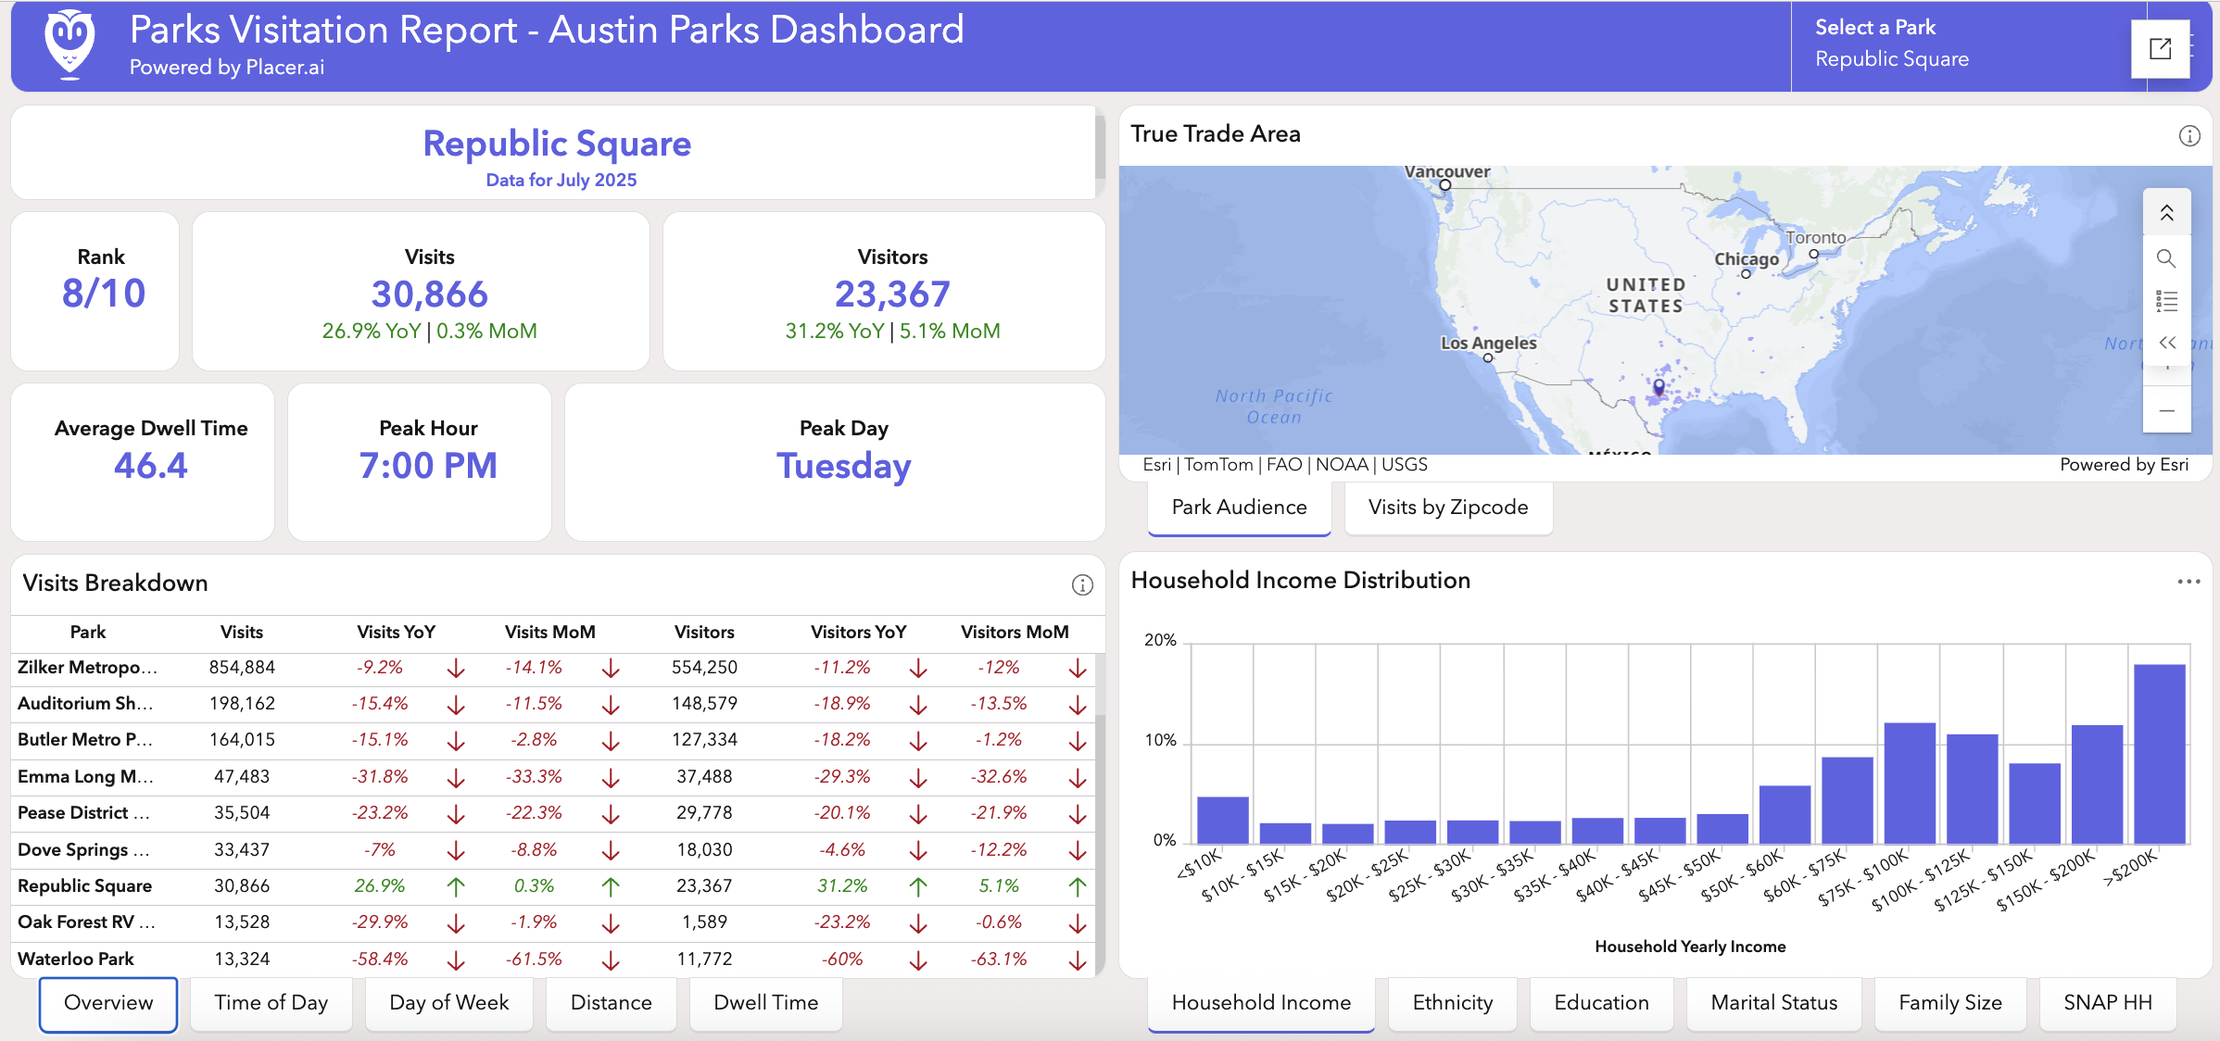Open the map search tool
This screenshot has width=2220, height=1041.
pyautogui.click(x=2166, y=257)
